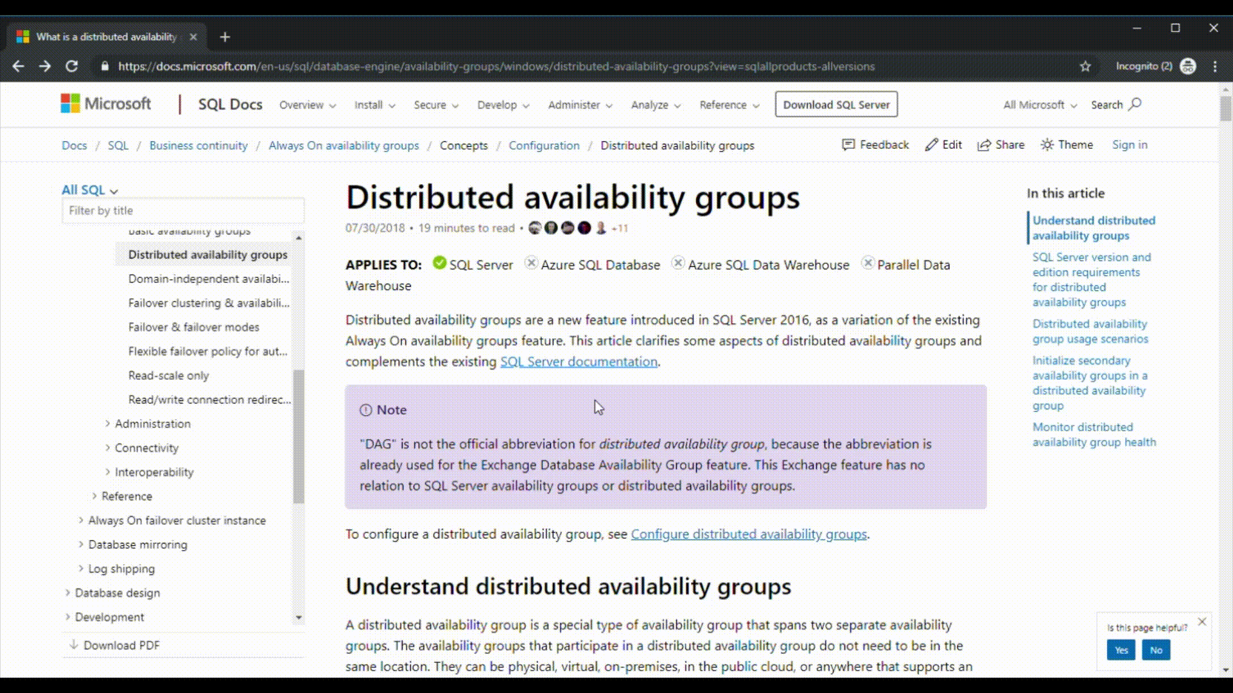Click the info icon in Note box
This screenshot has height=693, width=1233.
pyautogui.click(x=366, y=409)
